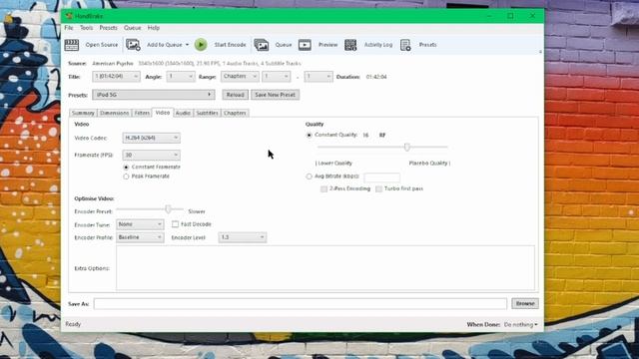Select the Constant Quality radio button

point(309,136)
